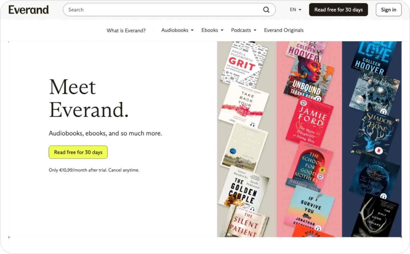The height and width of the screenshot is (254, 410).
Task: Click the headphones icon on The Silent Patient
Action: tap(252, 208)
